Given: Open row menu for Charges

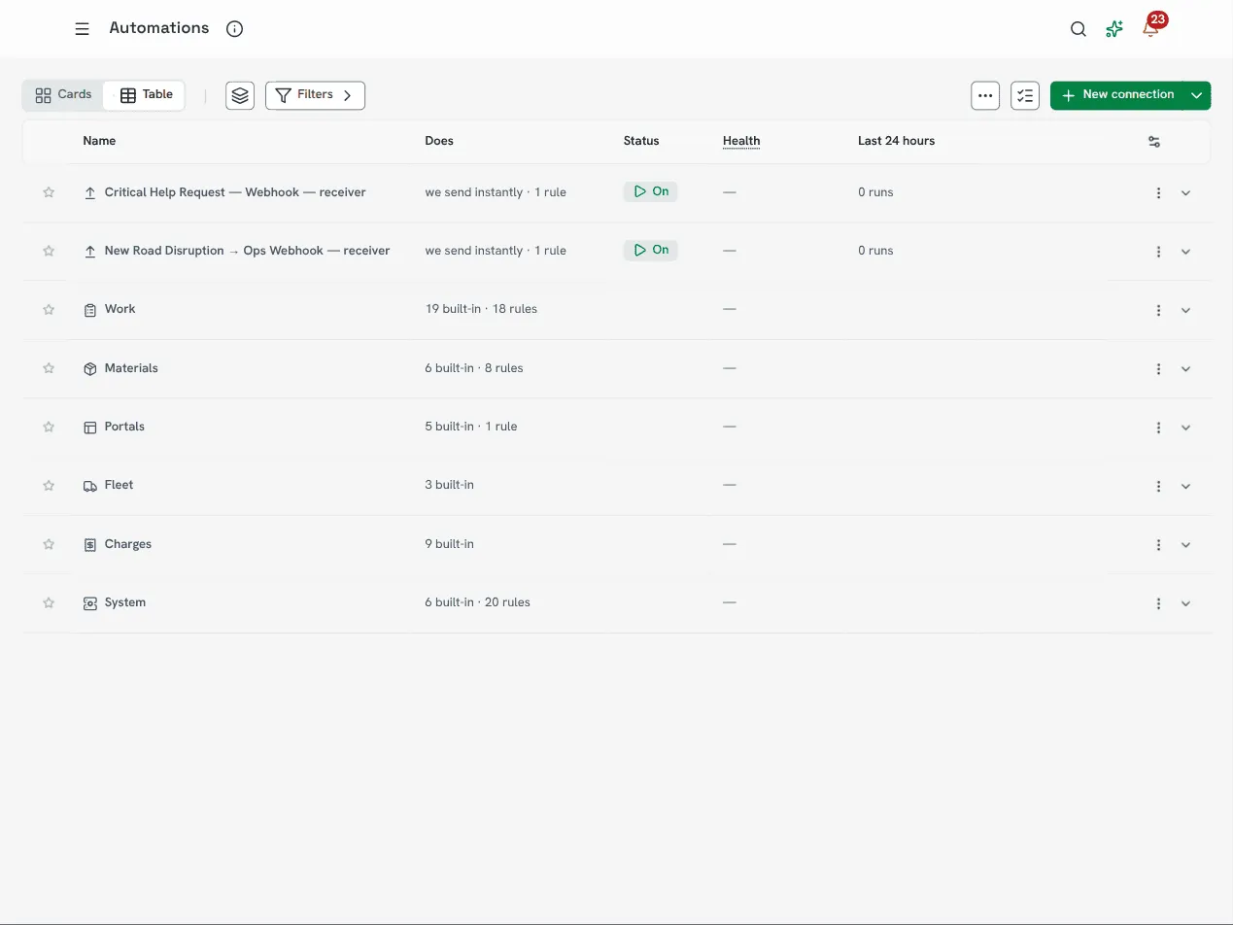Looking at the screenshot, I should [x=1158, y=545].
